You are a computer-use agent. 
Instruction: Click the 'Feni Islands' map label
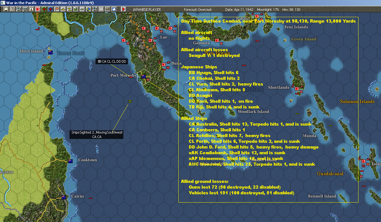[296, 27]
